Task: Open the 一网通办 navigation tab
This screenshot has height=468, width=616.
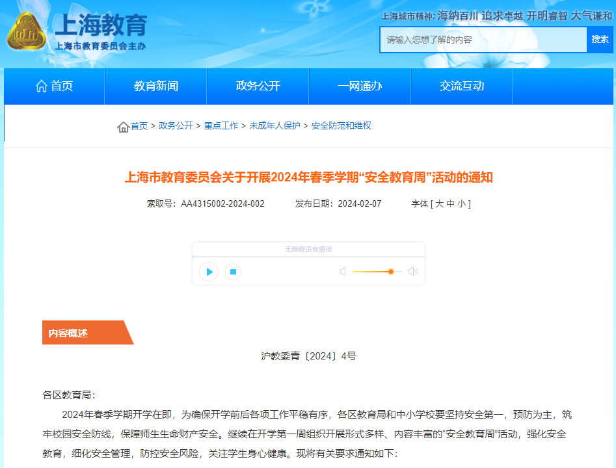Action: point(360,86)
